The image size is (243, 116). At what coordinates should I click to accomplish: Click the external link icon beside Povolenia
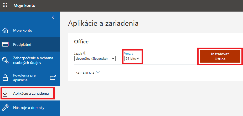click(53, 77)
